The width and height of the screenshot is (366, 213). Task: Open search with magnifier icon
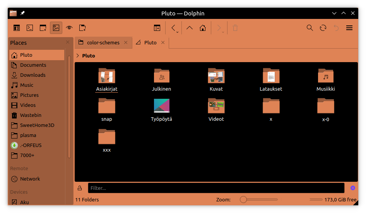tap(310, 28)
